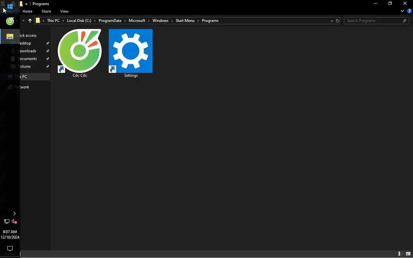Click the pin icon beside Documents
The image size is (413, 258).
tap(48, 59)
